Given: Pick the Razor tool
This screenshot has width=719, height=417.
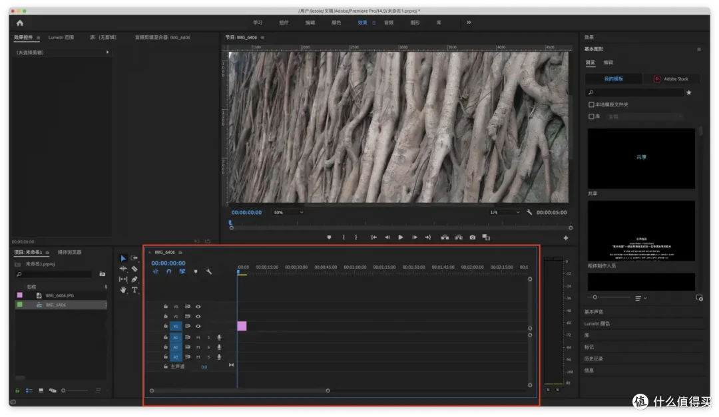Looking at the screenshot, I should click(x=134, y=269).
